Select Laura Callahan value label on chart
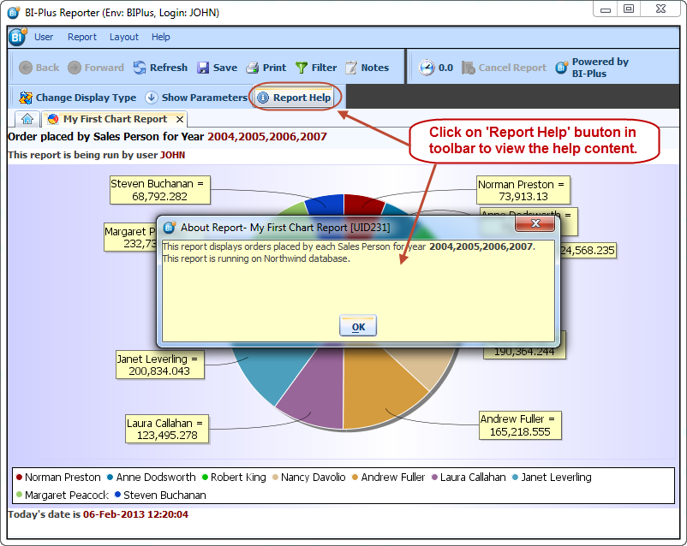Screen dimensions: 687x546 166,429
